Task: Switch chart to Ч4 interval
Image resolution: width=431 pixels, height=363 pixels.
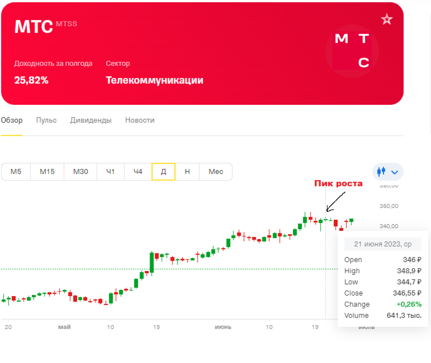Action: point(138,172)
